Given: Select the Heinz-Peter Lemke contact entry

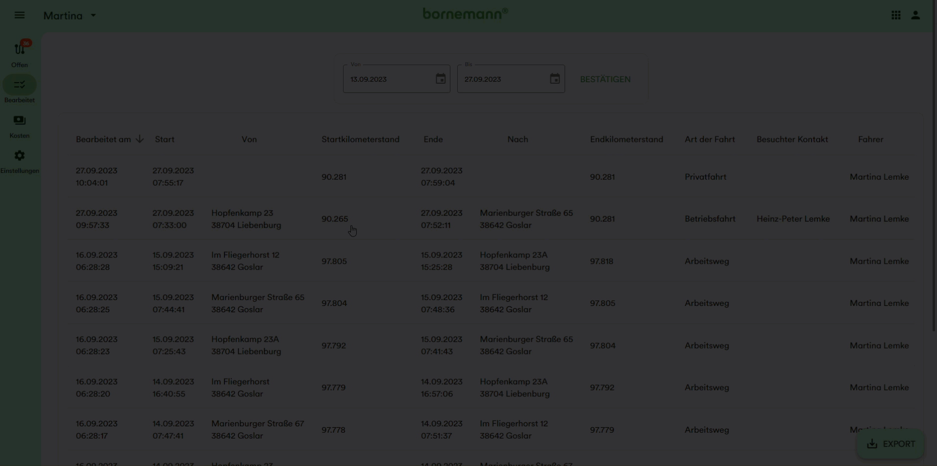Looking at the screenshot, I should (793, 219).
